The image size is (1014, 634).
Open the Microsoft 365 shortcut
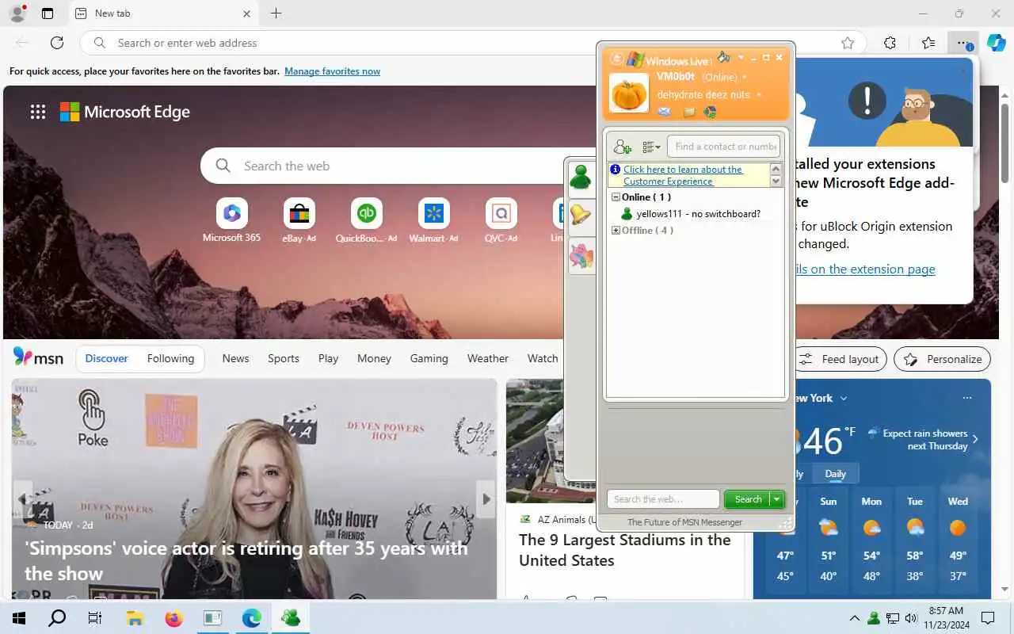pos(231,220)
